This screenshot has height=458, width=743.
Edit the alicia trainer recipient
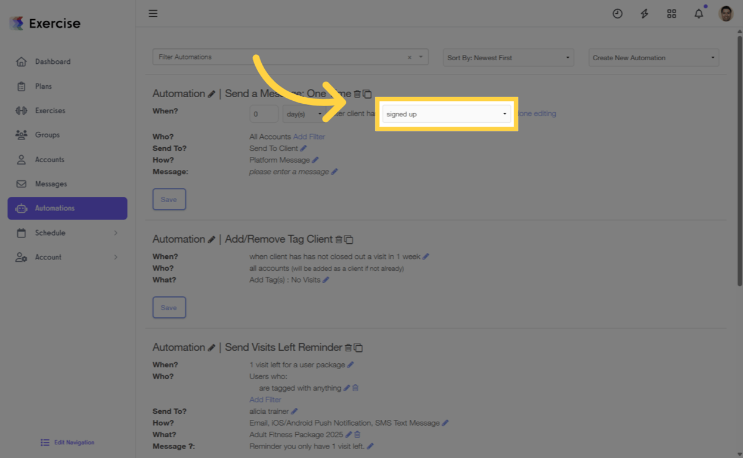[295, 411]
